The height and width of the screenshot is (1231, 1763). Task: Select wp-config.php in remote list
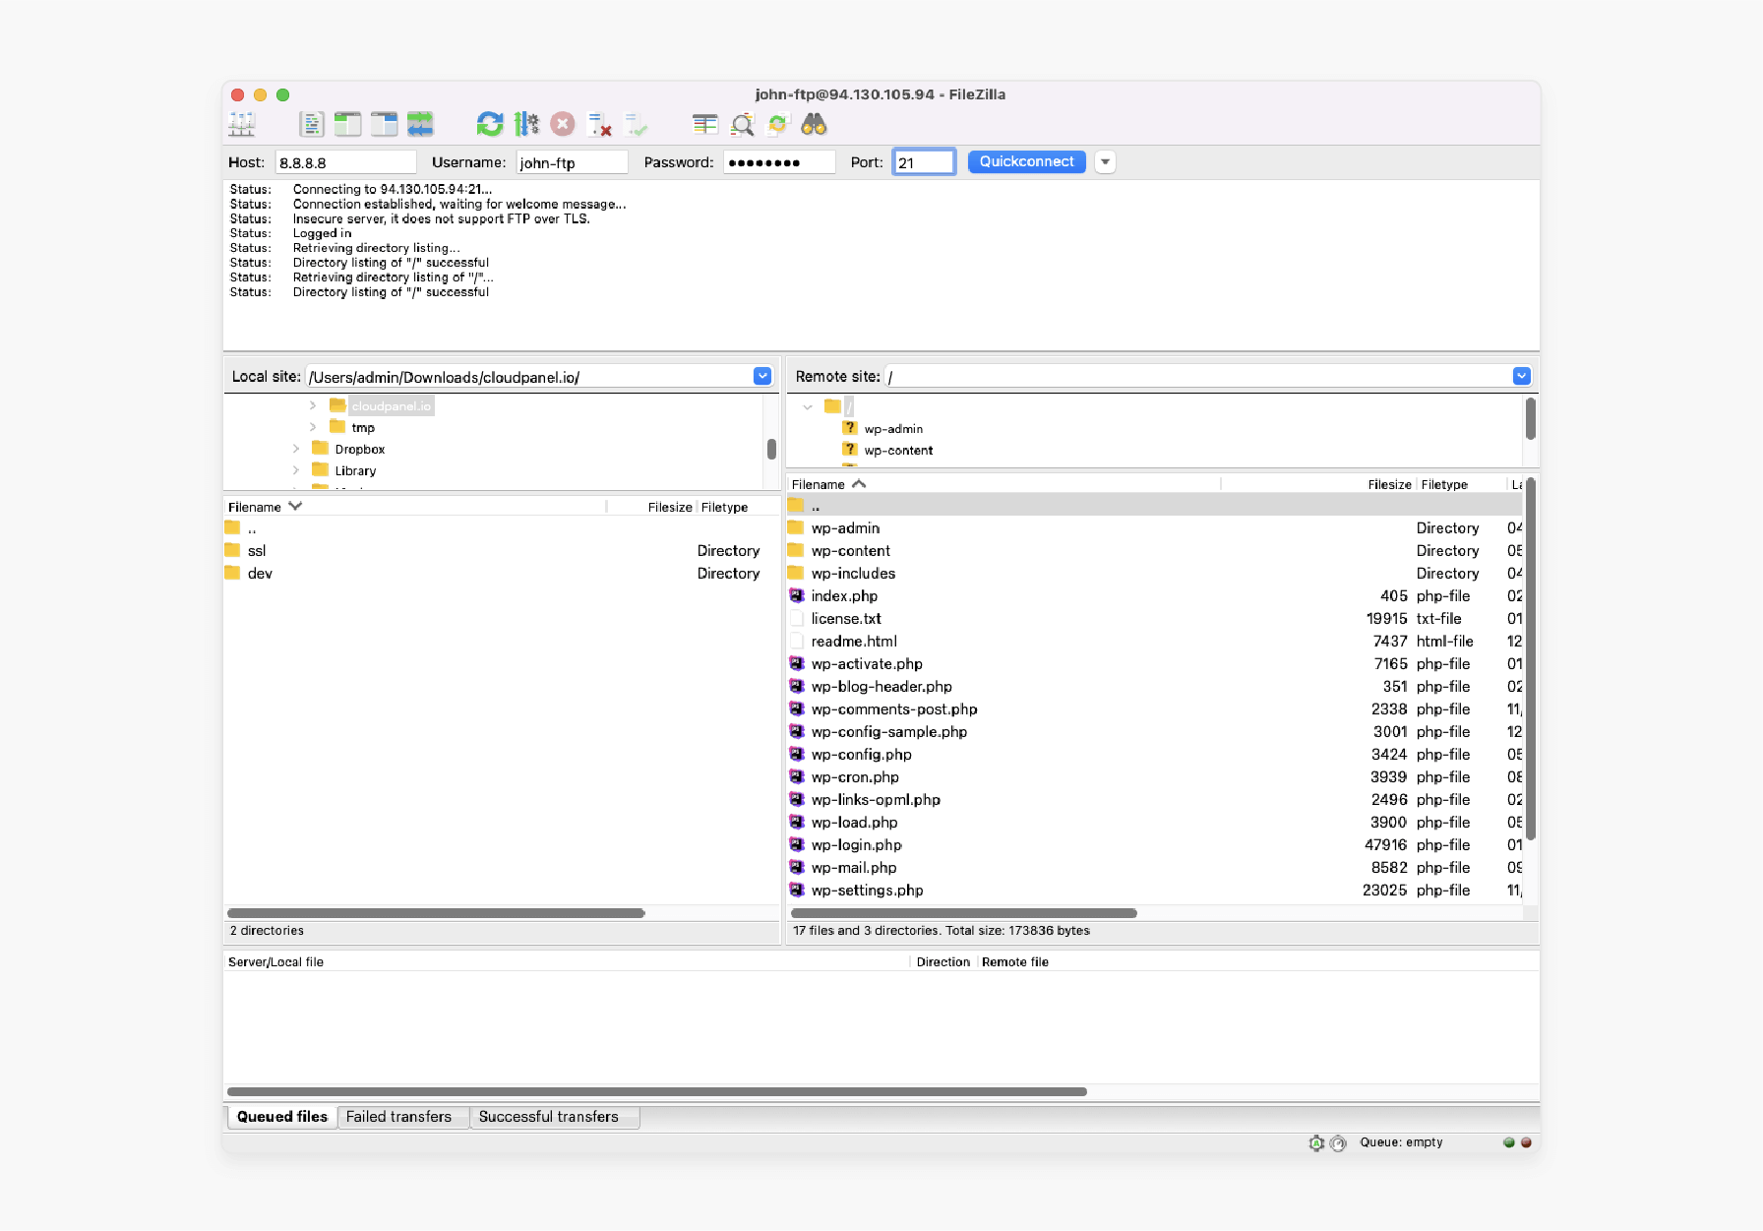tap(1155, 755)
